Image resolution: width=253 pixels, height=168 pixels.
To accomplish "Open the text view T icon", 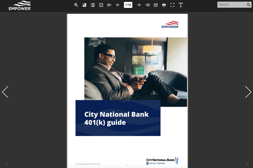I will click(181, 5).
